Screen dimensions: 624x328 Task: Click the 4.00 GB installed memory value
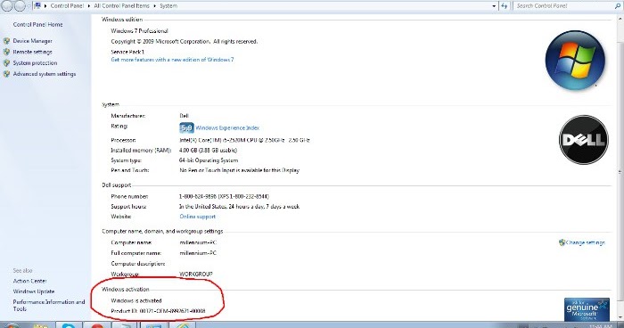208,150
